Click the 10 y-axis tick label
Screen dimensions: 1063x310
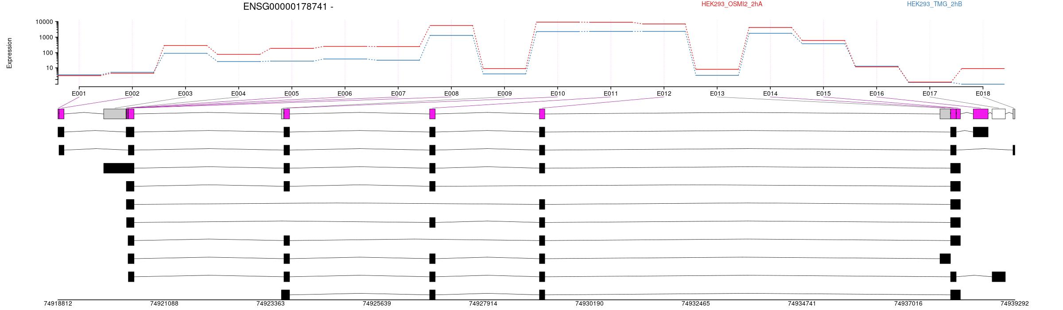(x=50, y=68)
